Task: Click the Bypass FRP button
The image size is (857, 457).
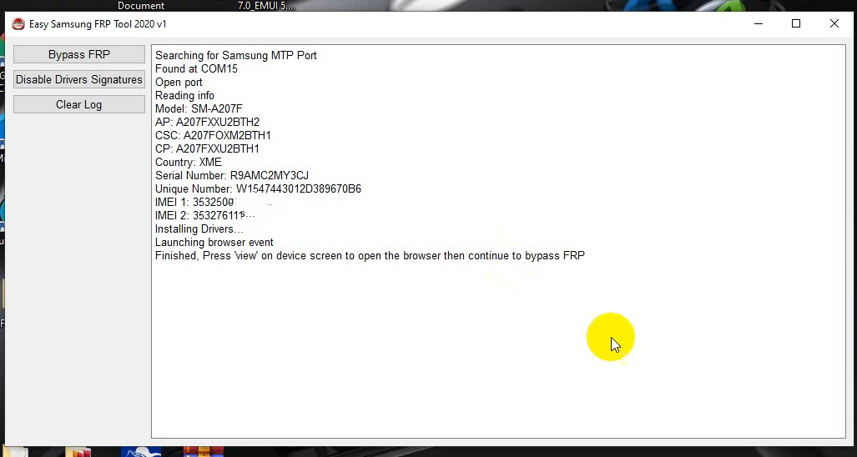Action: pyautogui.click(x=78, y=54)
